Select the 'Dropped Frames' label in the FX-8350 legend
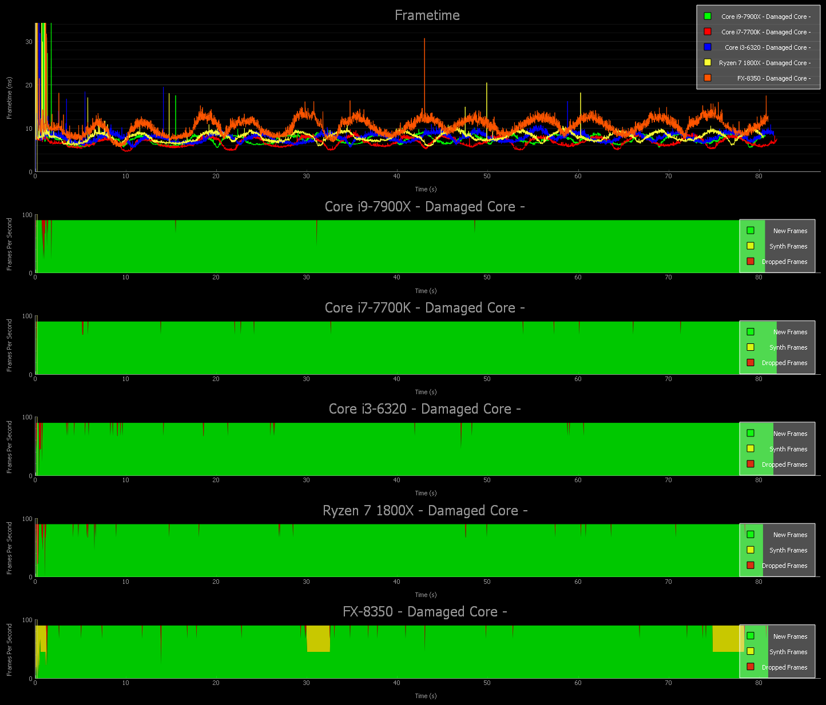826x705 pixels. [784, 667]
